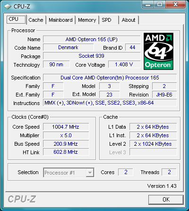Viewport: 189px width, 211px height.
Task: Click the Model value 3
Action: 110,86
